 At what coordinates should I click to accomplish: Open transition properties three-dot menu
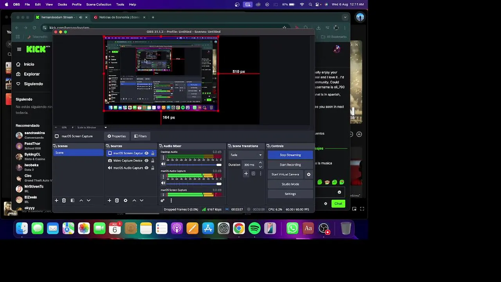(x=260, y=174)
